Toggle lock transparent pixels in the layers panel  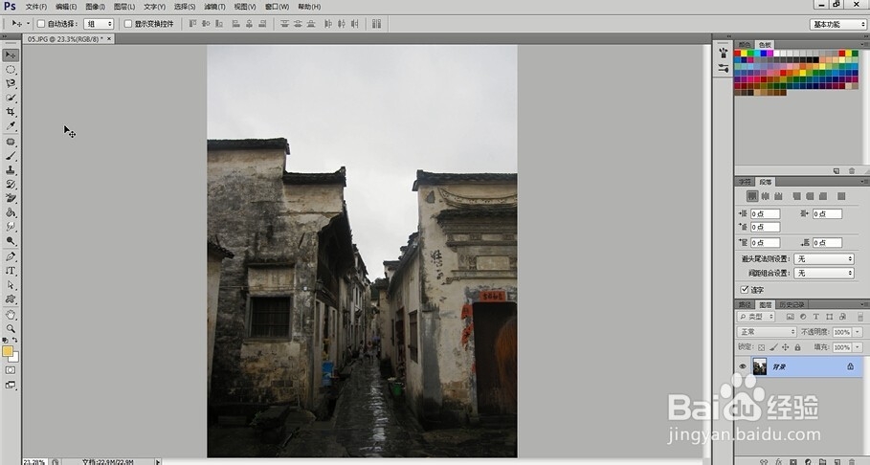click(761, 347)
